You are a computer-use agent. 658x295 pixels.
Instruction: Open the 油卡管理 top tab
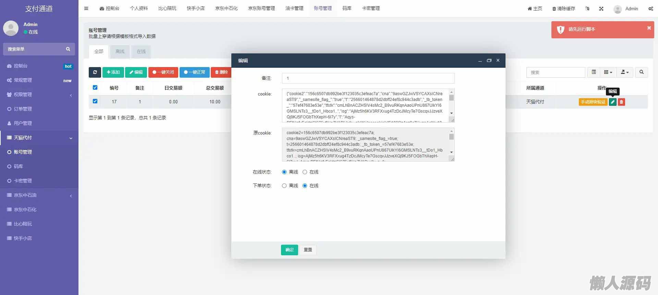pos(294,9)
